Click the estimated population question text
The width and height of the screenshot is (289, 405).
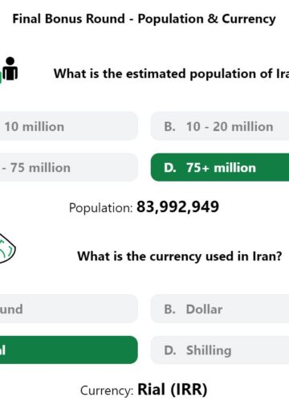pyautogui.click(x=171, y=74)
